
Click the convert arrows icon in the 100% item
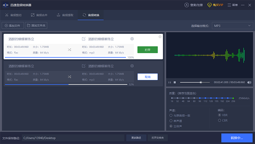(x=70, y=50)
